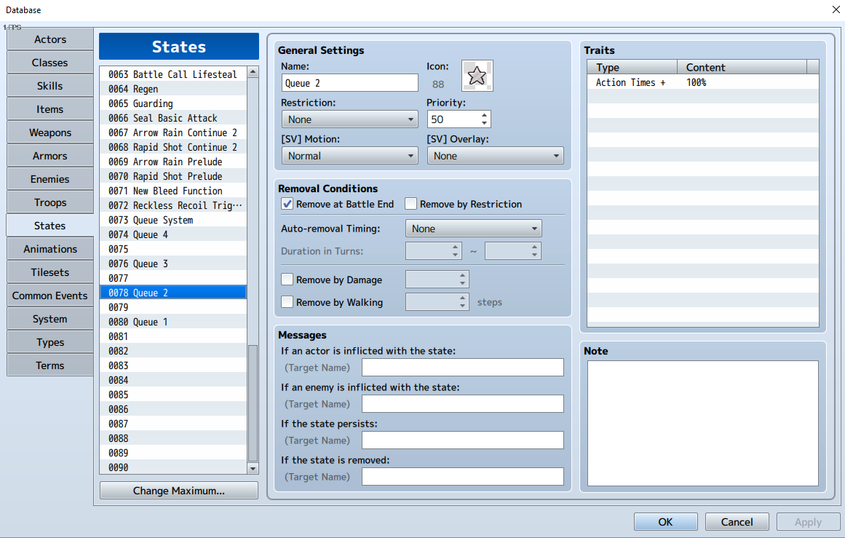Select state 0070 Rapid Shot Prelude
The height and width of the screenshot is (538, 845).
coord(173,176)
